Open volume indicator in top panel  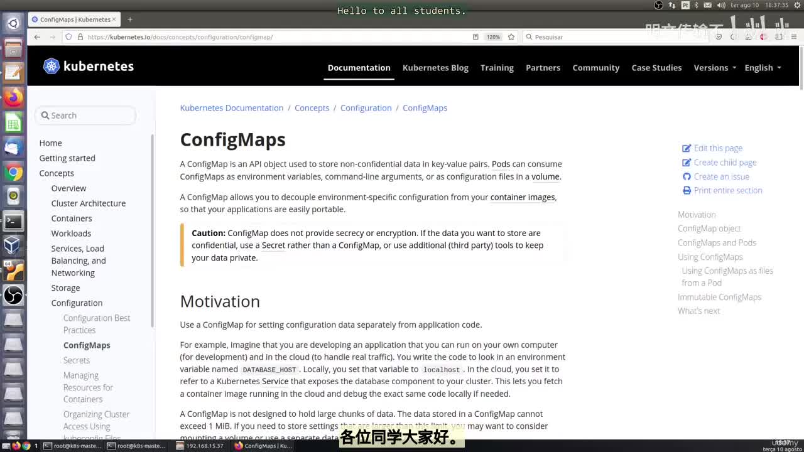[x=720, y=5]
